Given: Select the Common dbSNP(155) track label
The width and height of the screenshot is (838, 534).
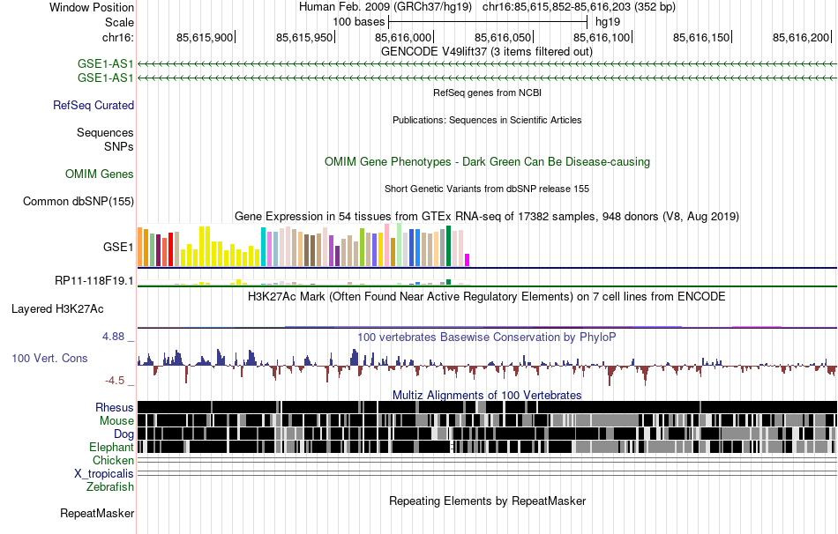Looking at the screenshot, I should coord(79,201).
